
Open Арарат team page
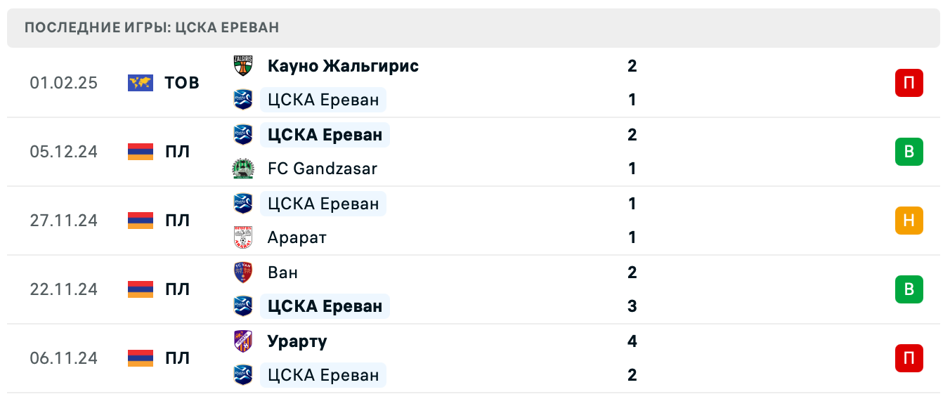pyautogui.click(x=297, y=237)
